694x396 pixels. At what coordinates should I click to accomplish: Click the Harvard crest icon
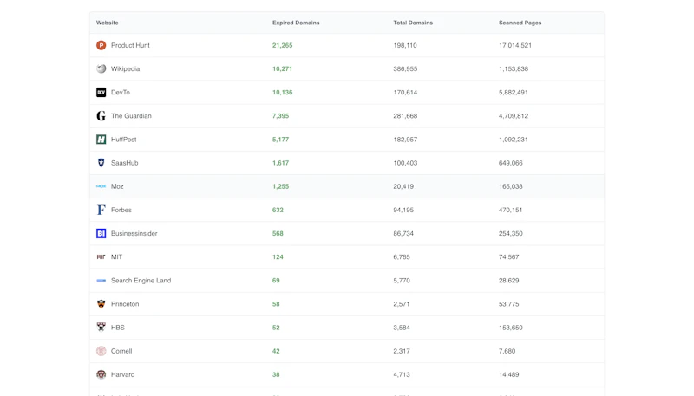coord(101,374)
